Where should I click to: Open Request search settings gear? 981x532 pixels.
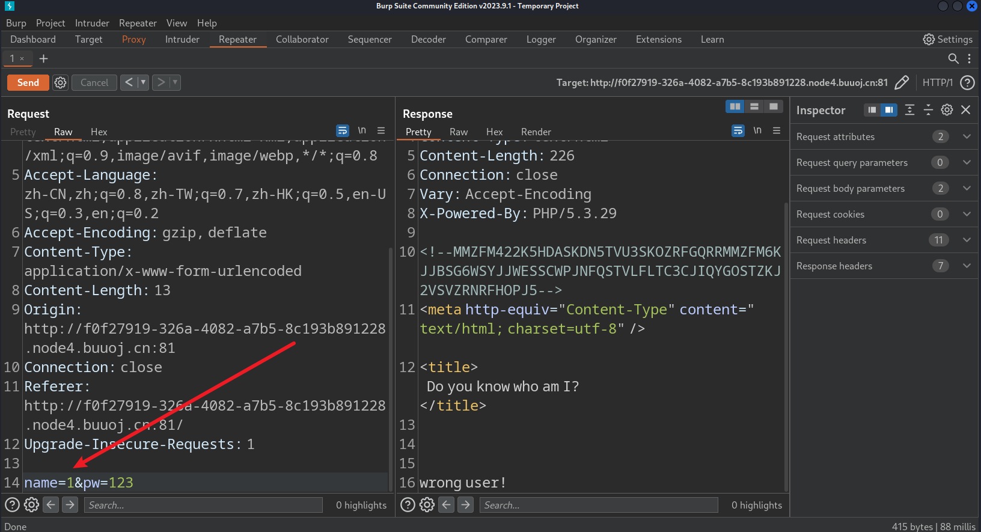31,504
